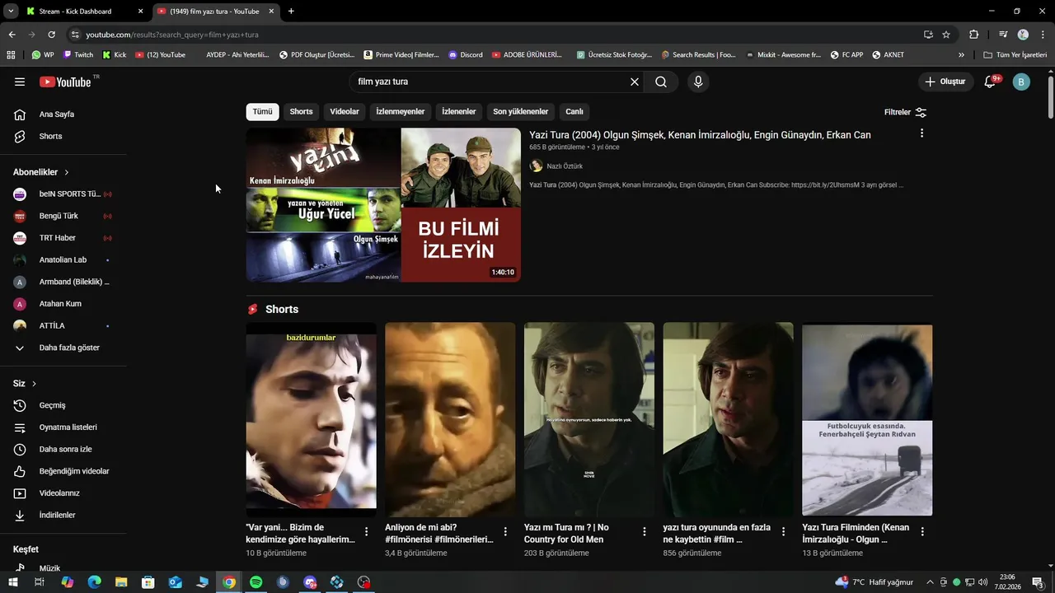This screenshot has width=1055, height=593.
Task: Open the Yazi Tura (2004) video title
Action: click(700, 135)
